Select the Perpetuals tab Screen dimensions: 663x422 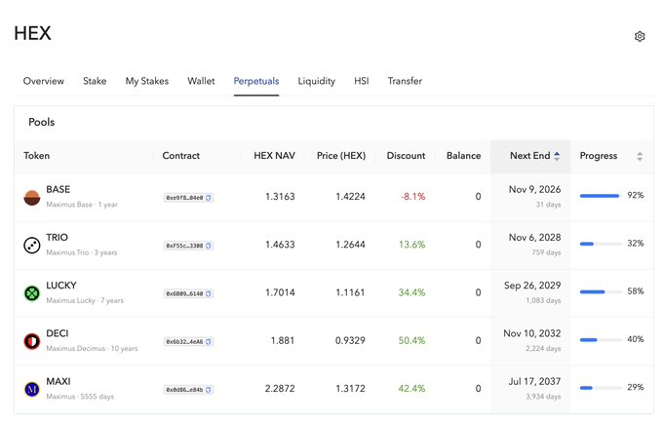(256, 81)
